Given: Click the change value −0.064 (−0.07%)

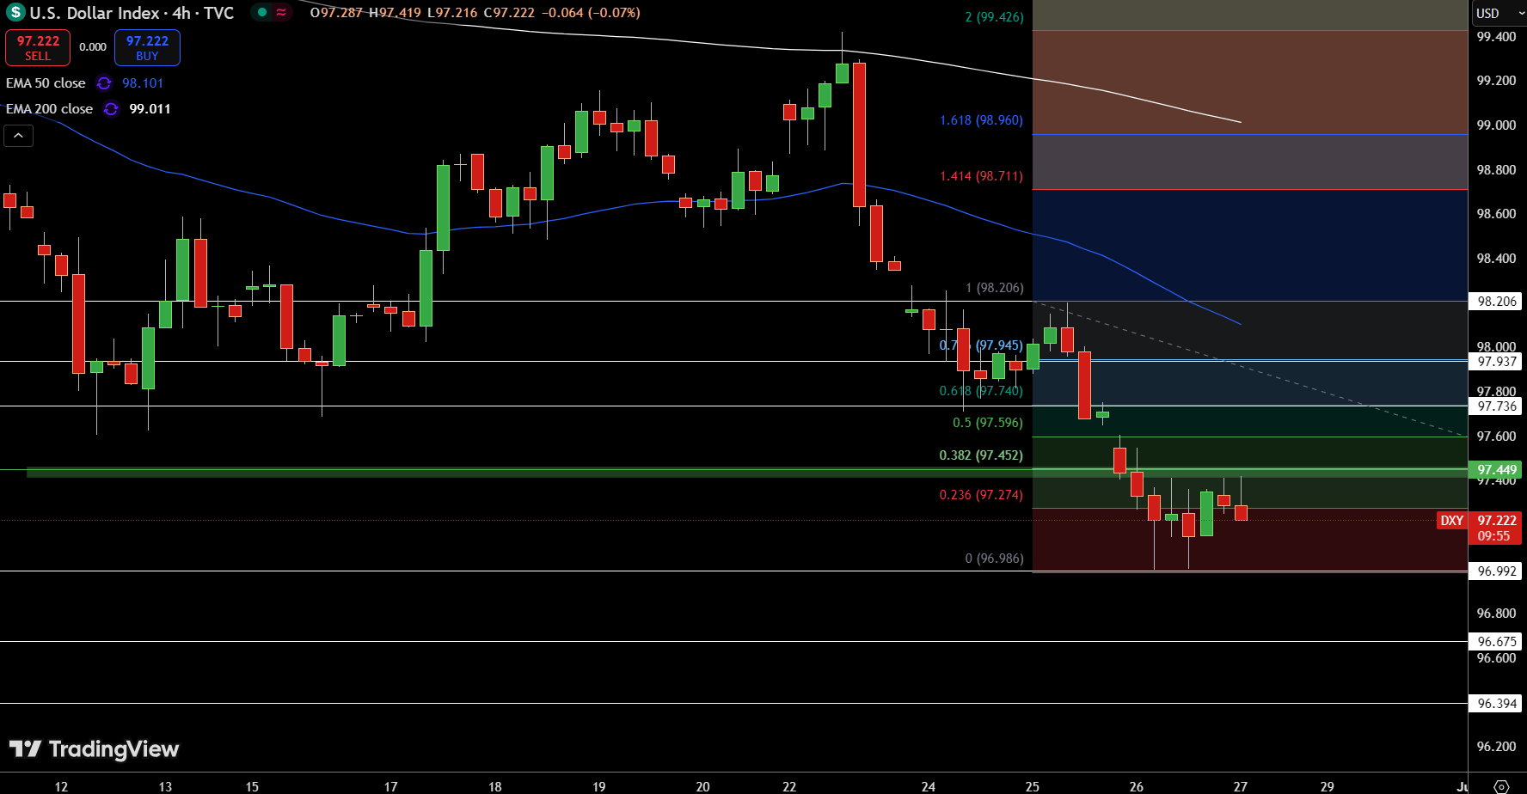Looking at the screenshot, I should click(591, 13).
